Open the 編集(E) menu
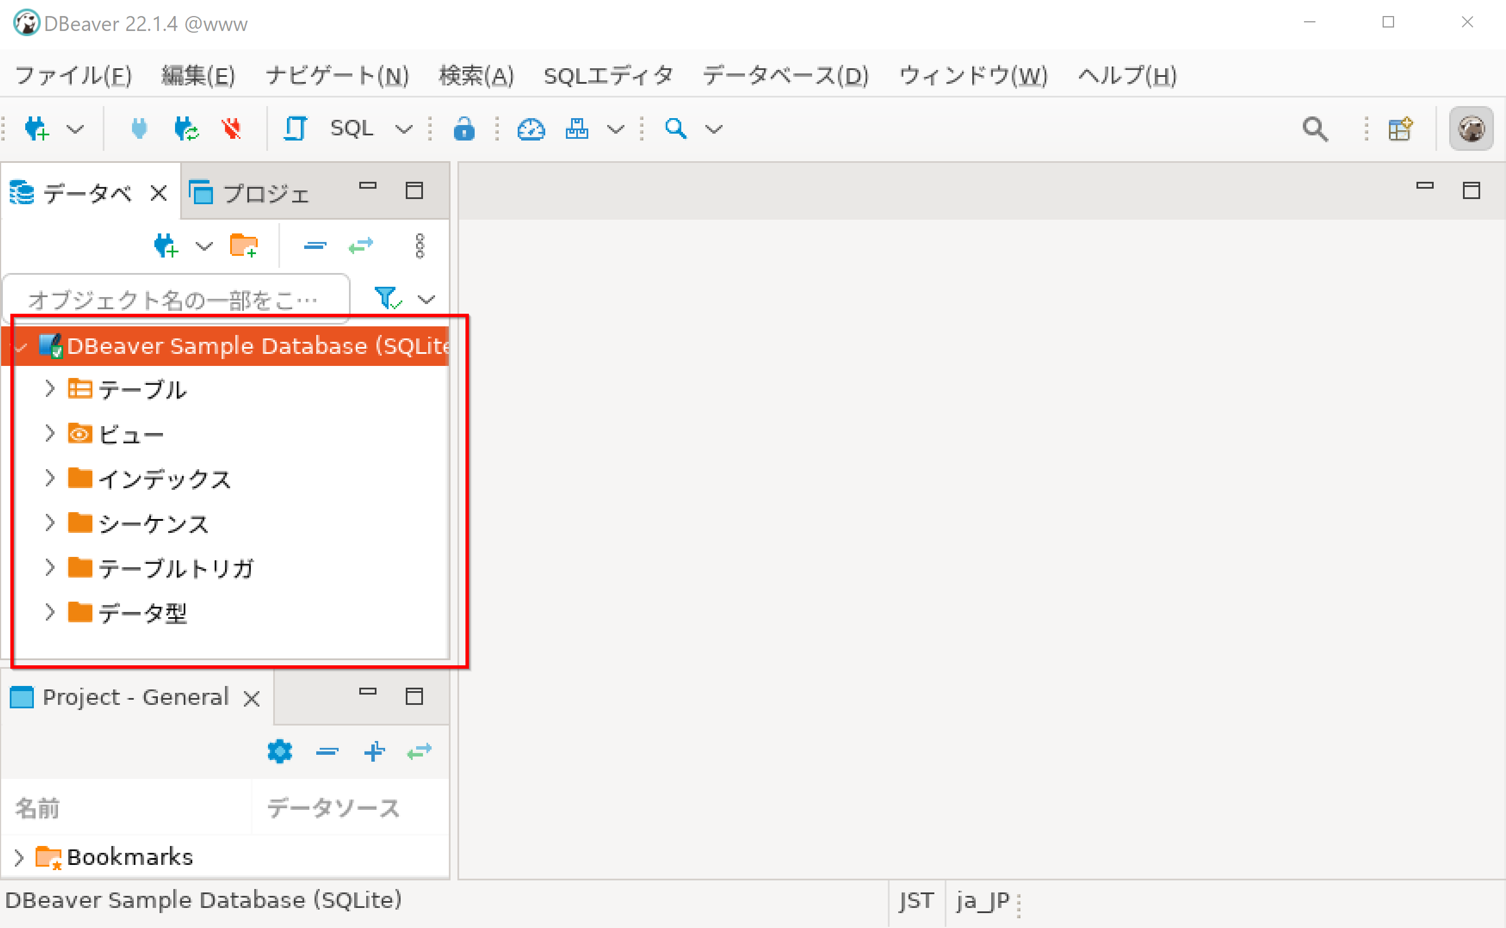Screen dimensions: 1506x928 (198, 76)
